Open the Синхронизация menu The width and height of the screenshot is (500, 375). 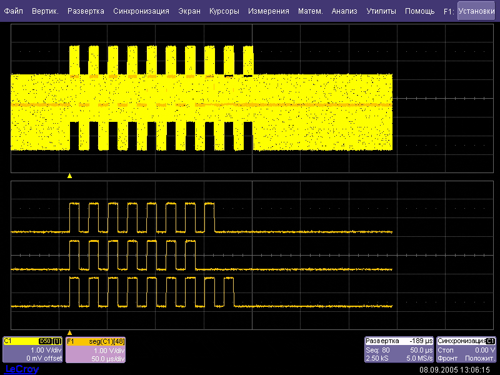[141, 11]
